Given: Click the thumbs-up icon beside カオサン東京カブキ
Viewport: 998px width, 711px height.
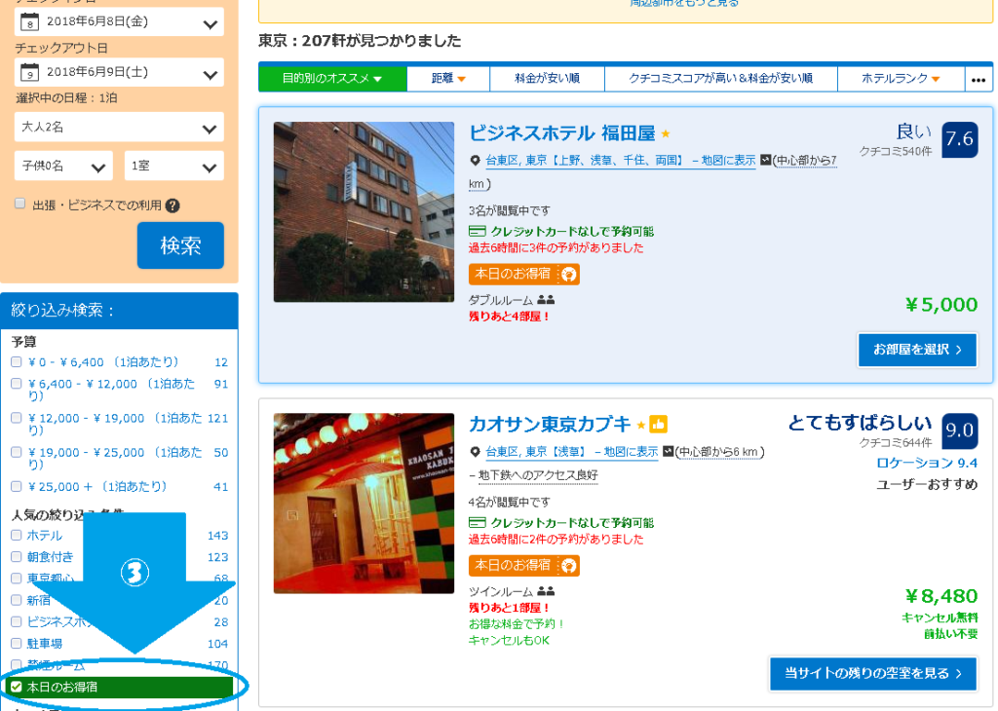Looking at the screenshot, I should [658, 425].
